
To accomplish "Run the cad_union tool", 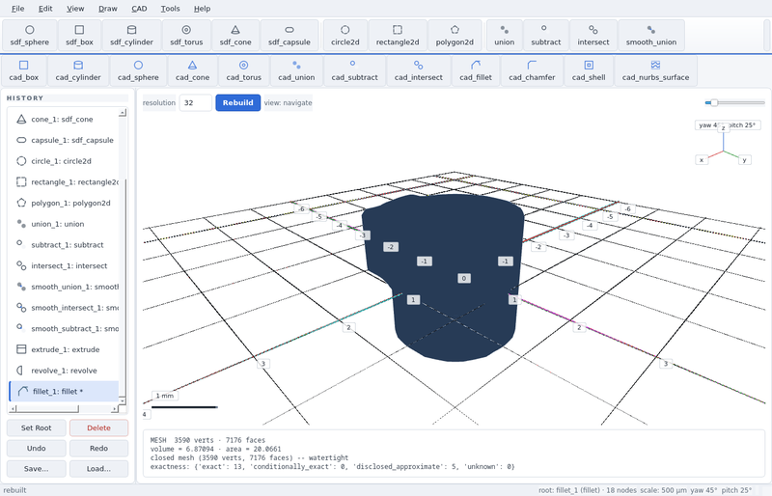I will coord(296,70).
